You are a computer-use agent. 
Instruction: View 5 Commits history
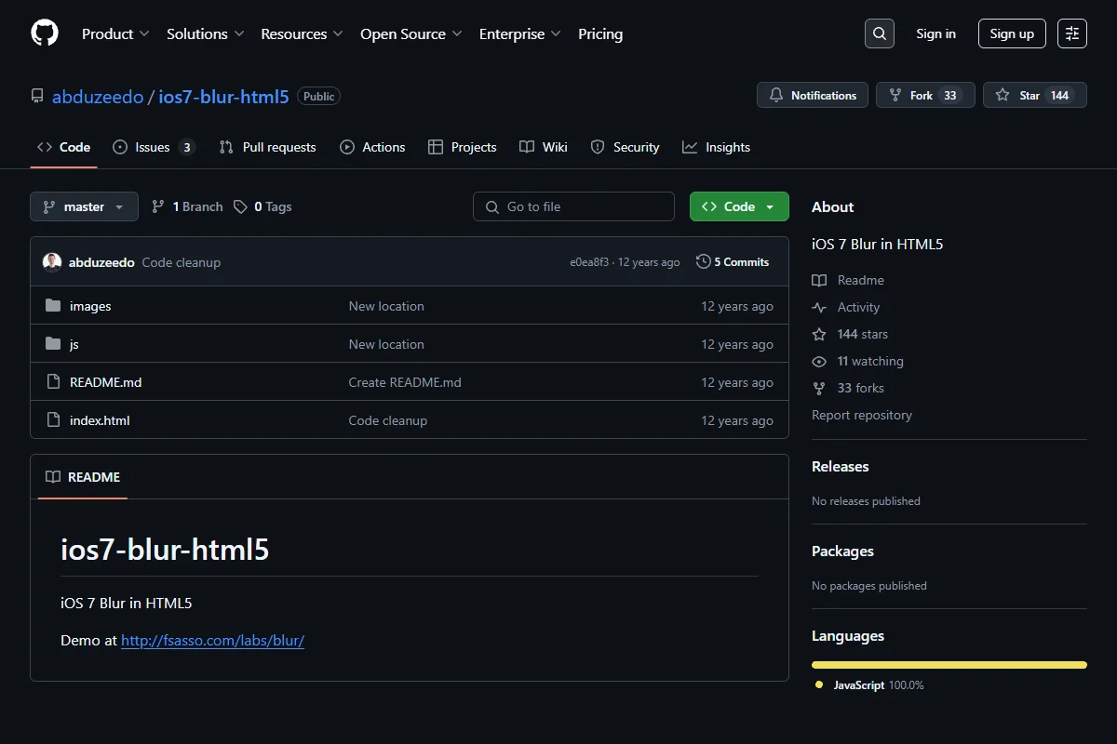733,262
